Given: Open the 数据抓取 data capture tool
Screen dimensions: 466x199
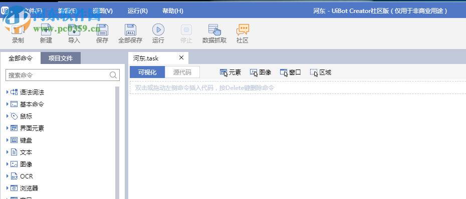Looking at the screenshot, I should [214, 29].
